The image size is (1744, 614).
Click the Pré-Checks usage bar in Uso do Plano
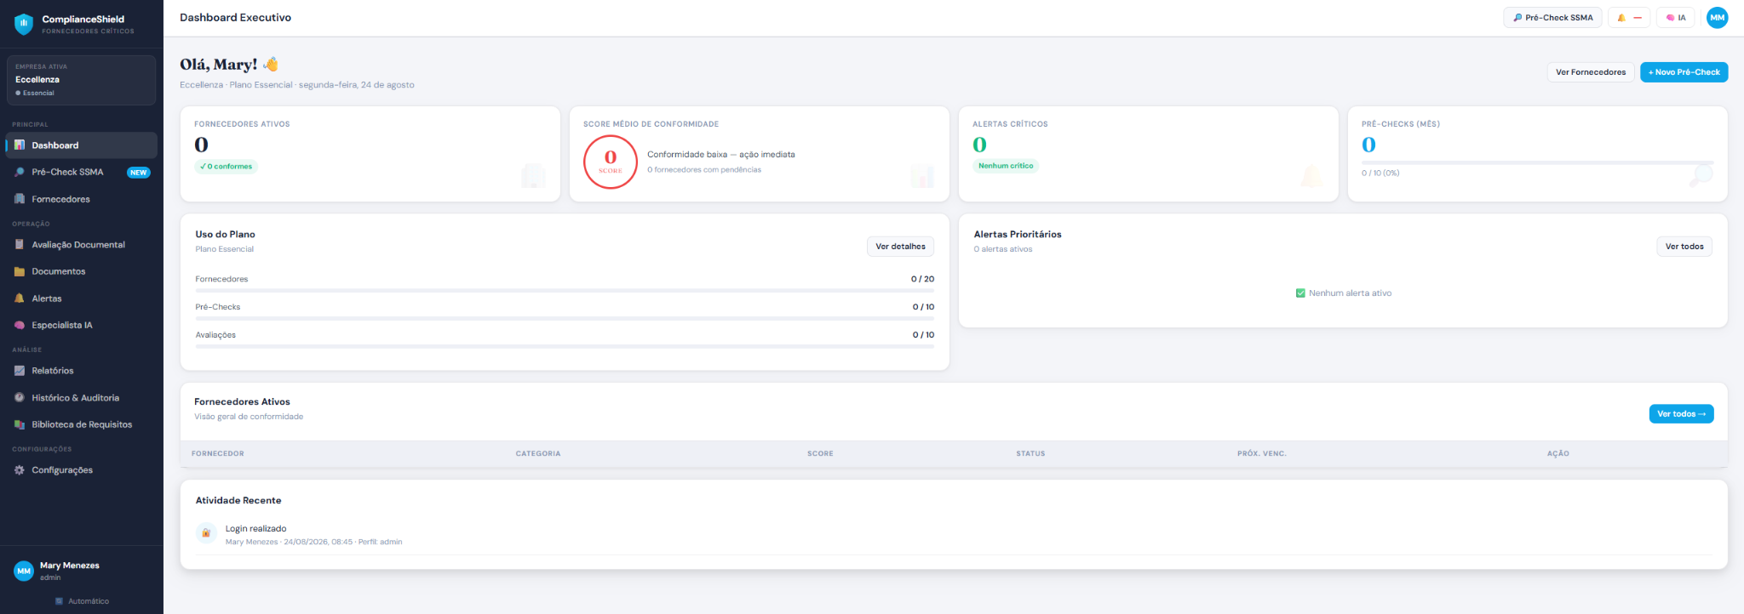coord(565,319)
